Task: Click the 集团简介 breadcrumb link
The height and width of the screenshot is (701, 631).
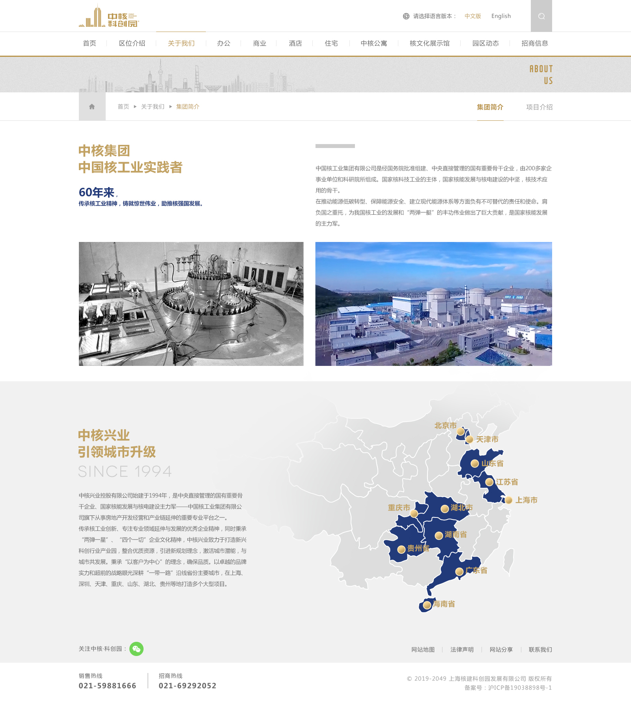Action: (x=188, y=107)
